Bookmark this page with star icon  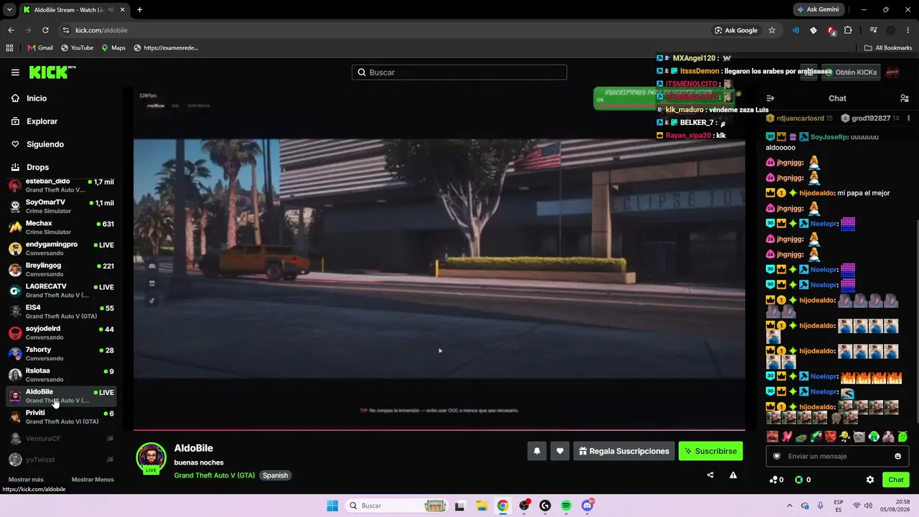click(x=772, y=30)
